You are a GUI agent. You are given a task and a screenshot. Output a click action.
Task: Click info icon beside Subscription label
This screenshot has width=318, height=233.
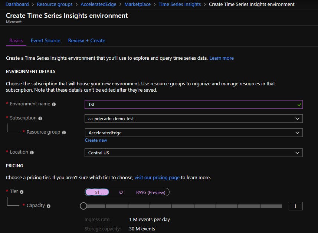[40, 119]
